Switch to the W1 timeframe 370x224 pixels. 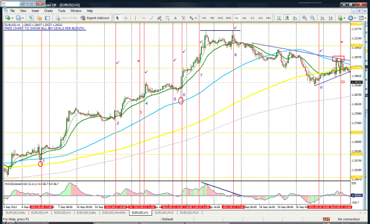point(260,18)
